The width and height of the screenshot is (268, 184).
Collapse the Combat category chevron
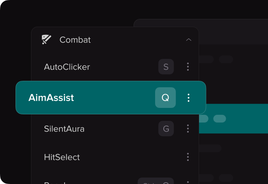point(189,40)
